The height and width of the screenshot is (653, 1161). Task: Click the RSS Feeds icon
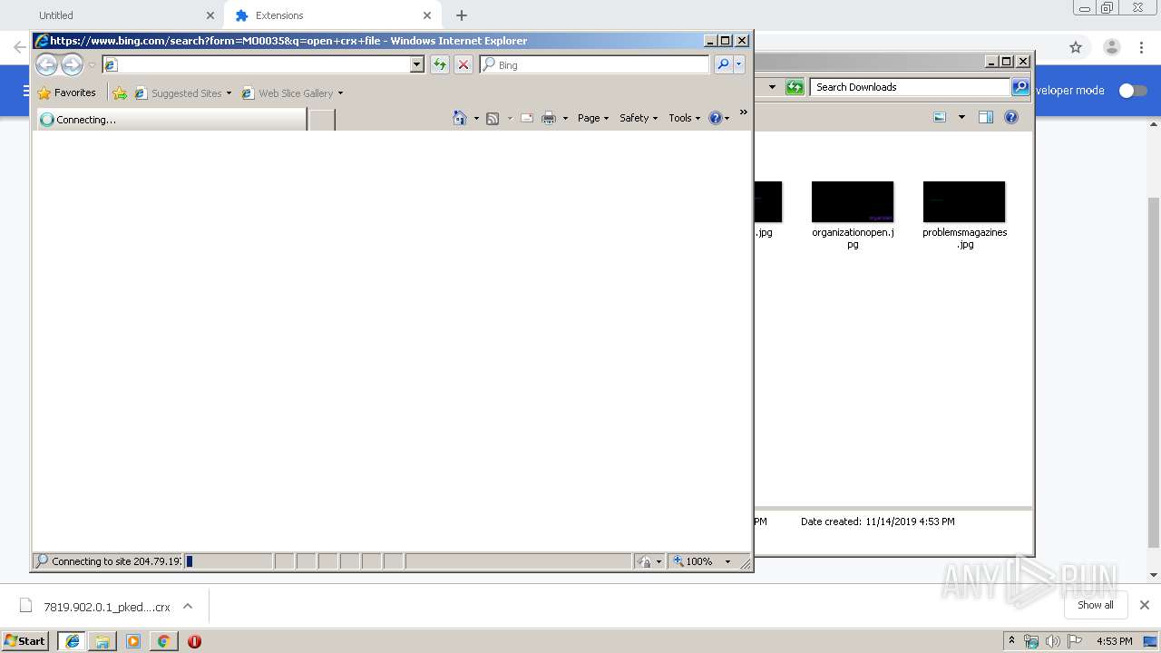[x=493, y=118]
